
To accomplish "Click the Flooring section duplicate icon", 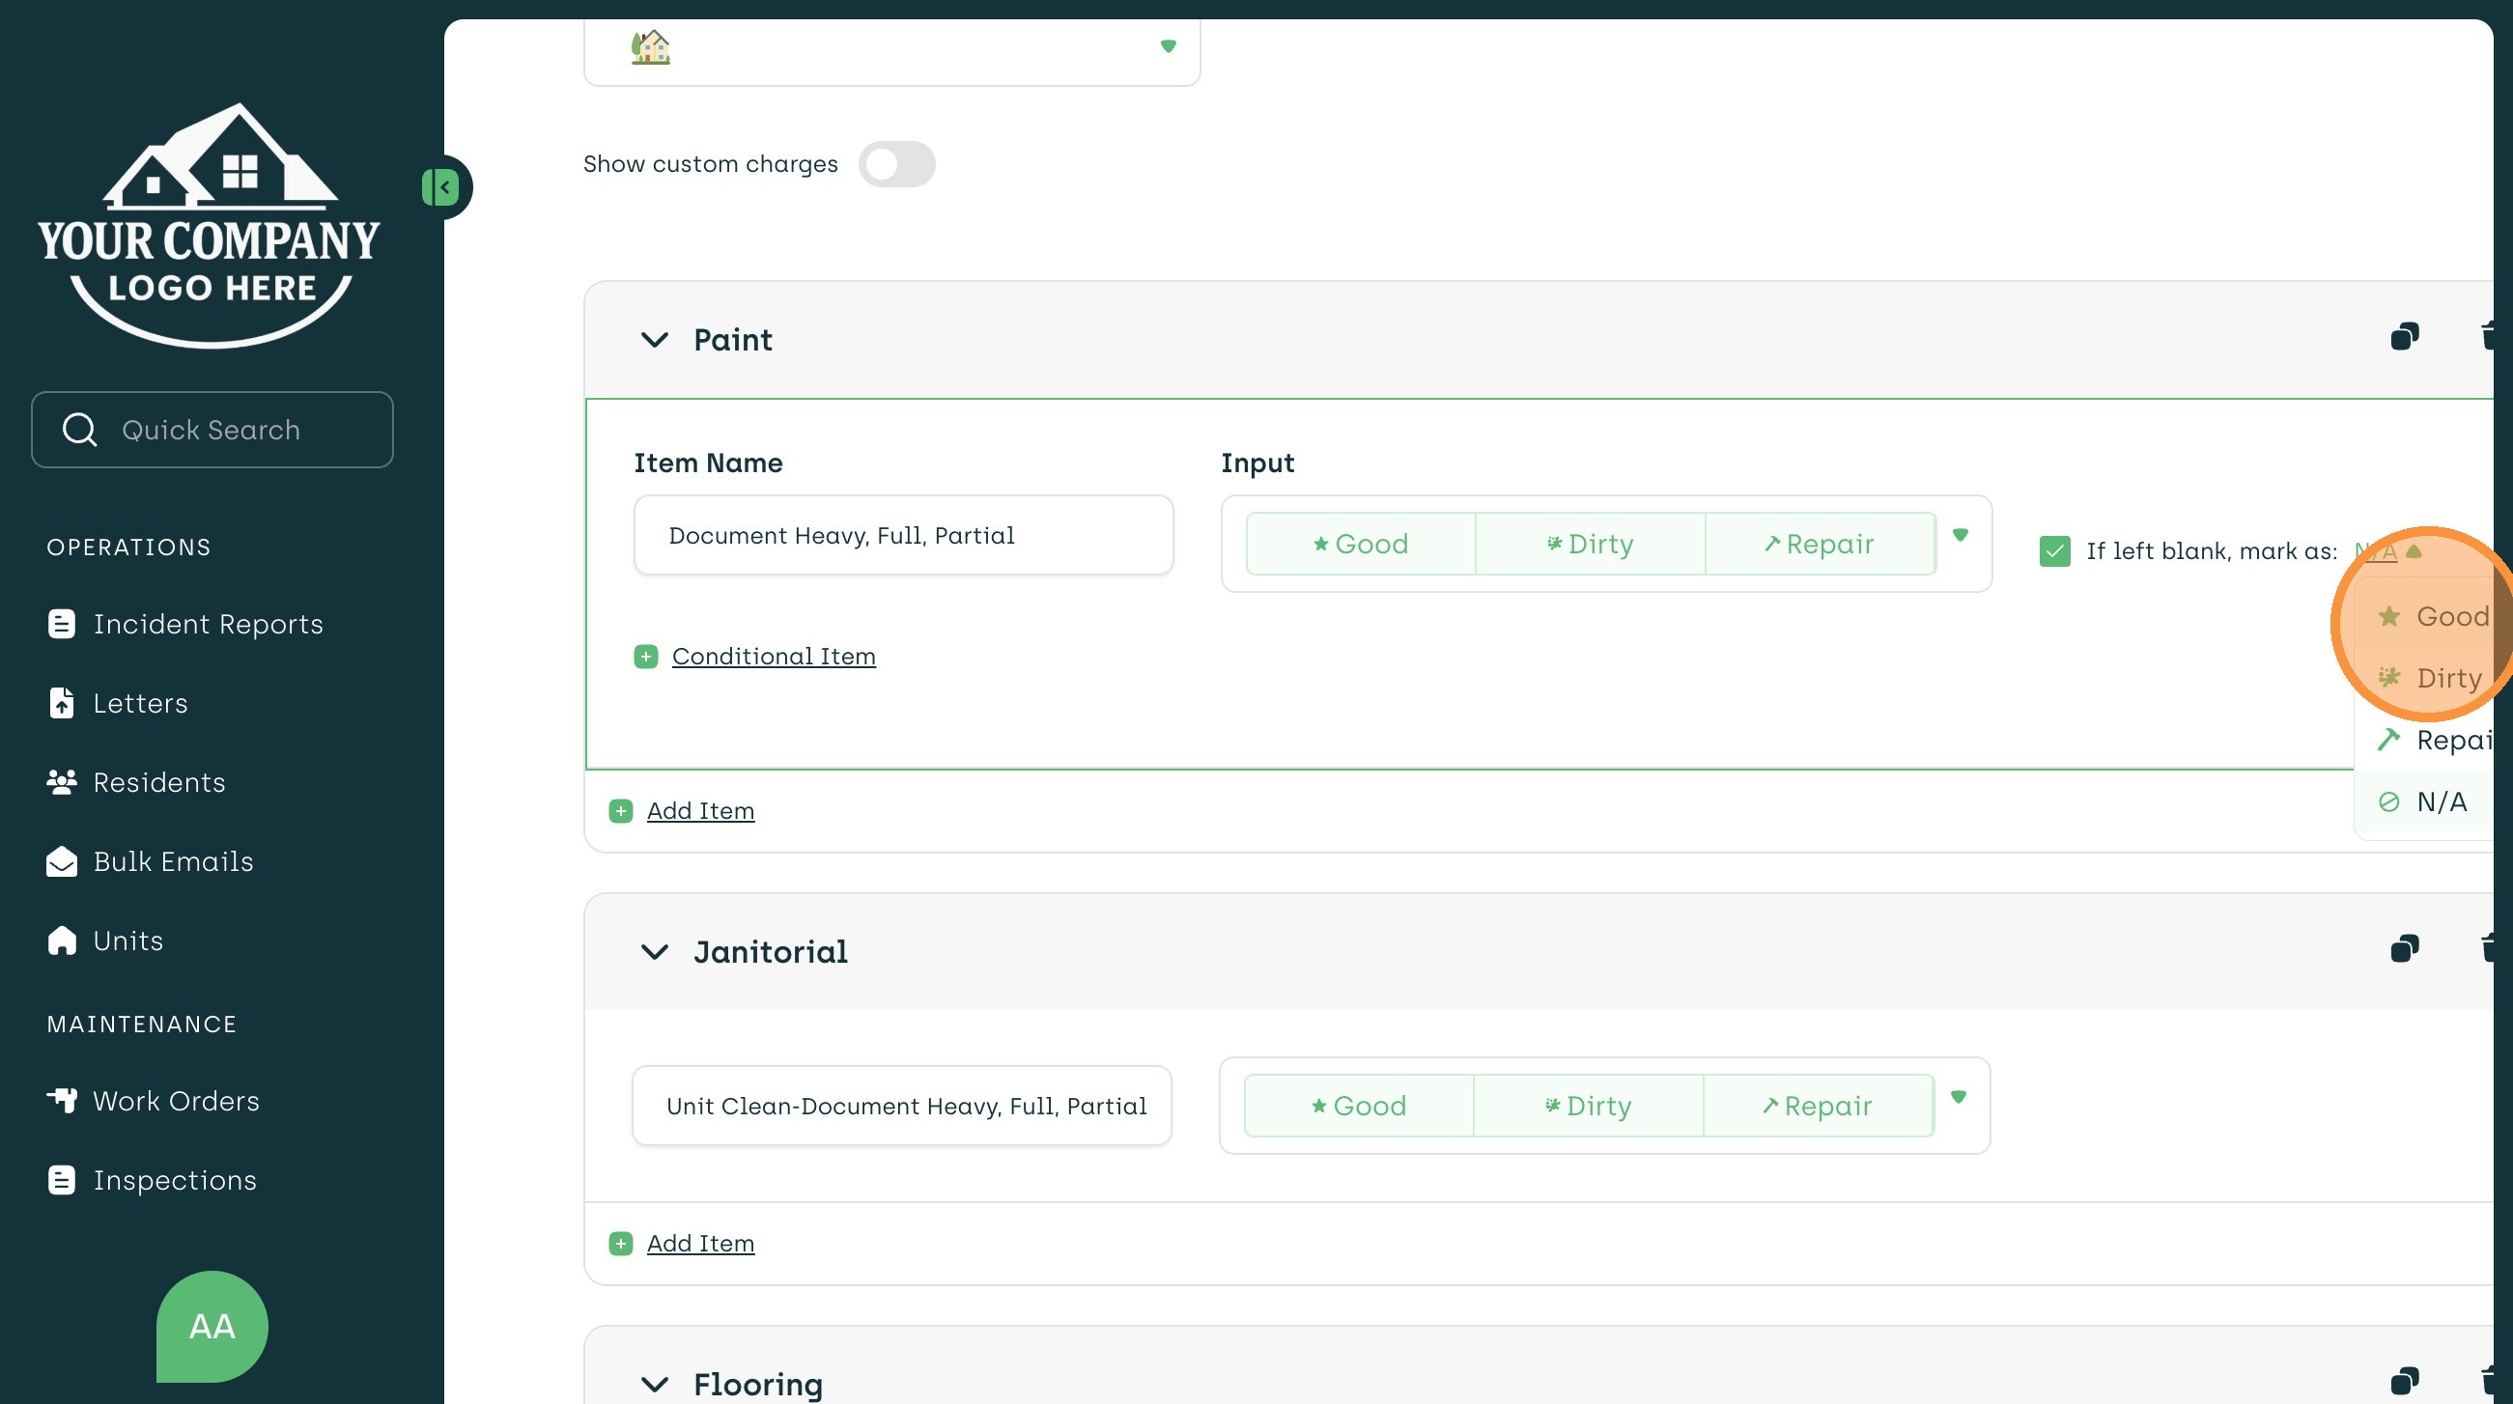I will point(2404,1381).
